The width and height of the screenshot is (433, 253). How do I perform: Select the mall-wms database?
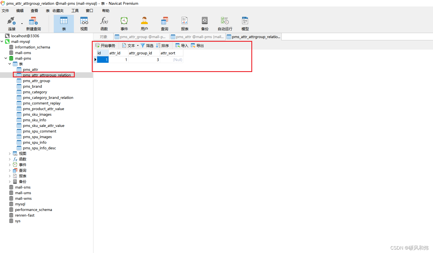pos(23,198)
